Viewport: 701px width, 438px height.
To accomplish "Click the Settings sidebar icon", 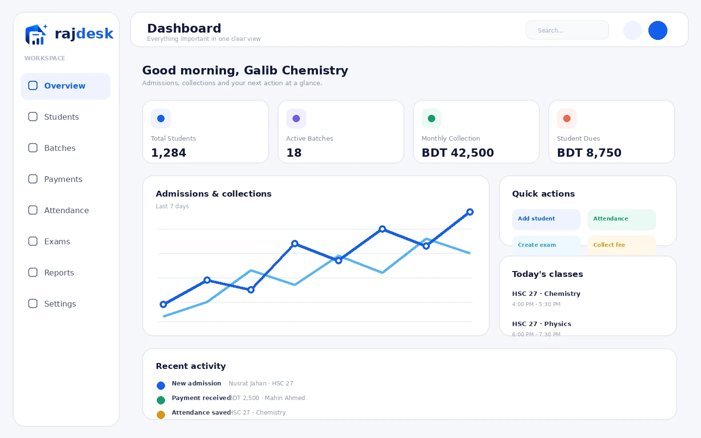I will click(x=33, y=304).
